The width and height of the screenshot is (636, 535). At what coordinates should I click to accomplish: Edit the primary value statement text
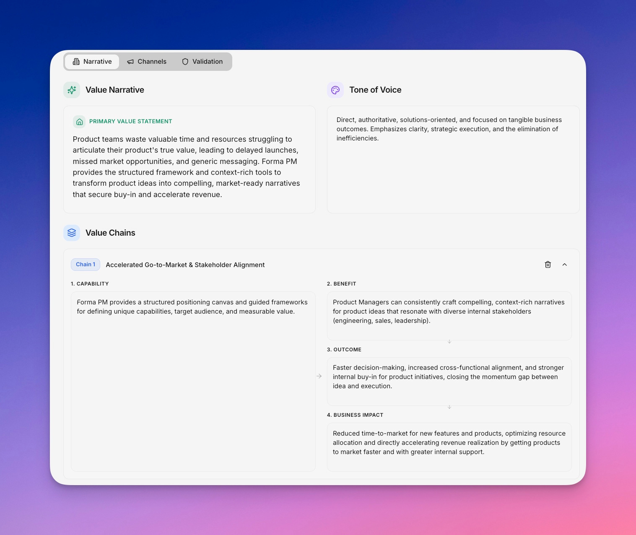(187, 167)
